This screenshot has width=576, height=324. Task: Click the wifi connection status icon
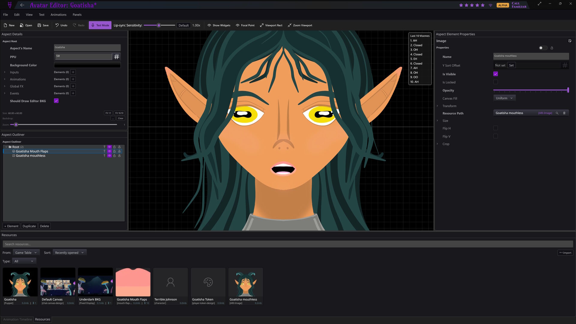pyautogui.click(x=490, y=5)
